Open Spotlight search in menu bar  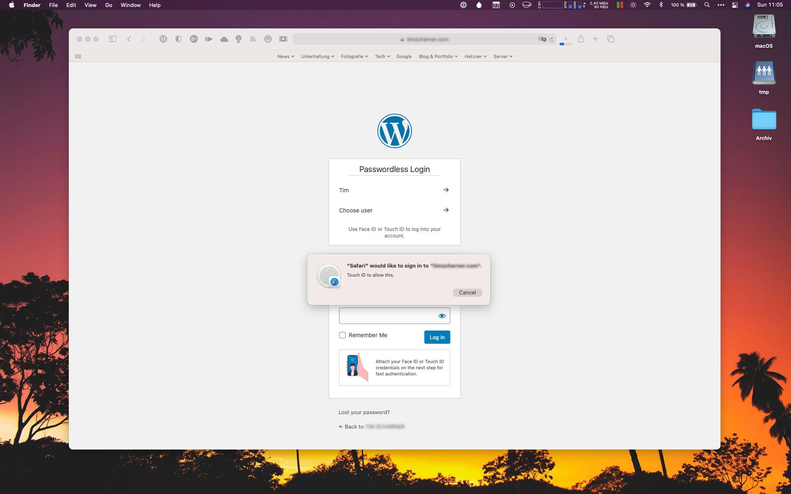(707, 5)
